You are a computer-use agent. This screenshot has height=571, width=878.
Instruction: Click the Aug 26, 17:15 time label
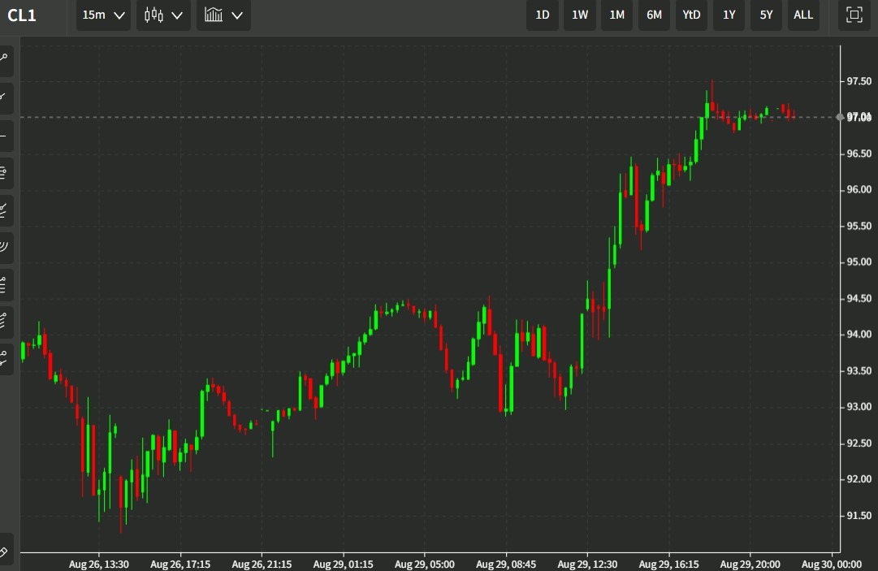point(180,565)
